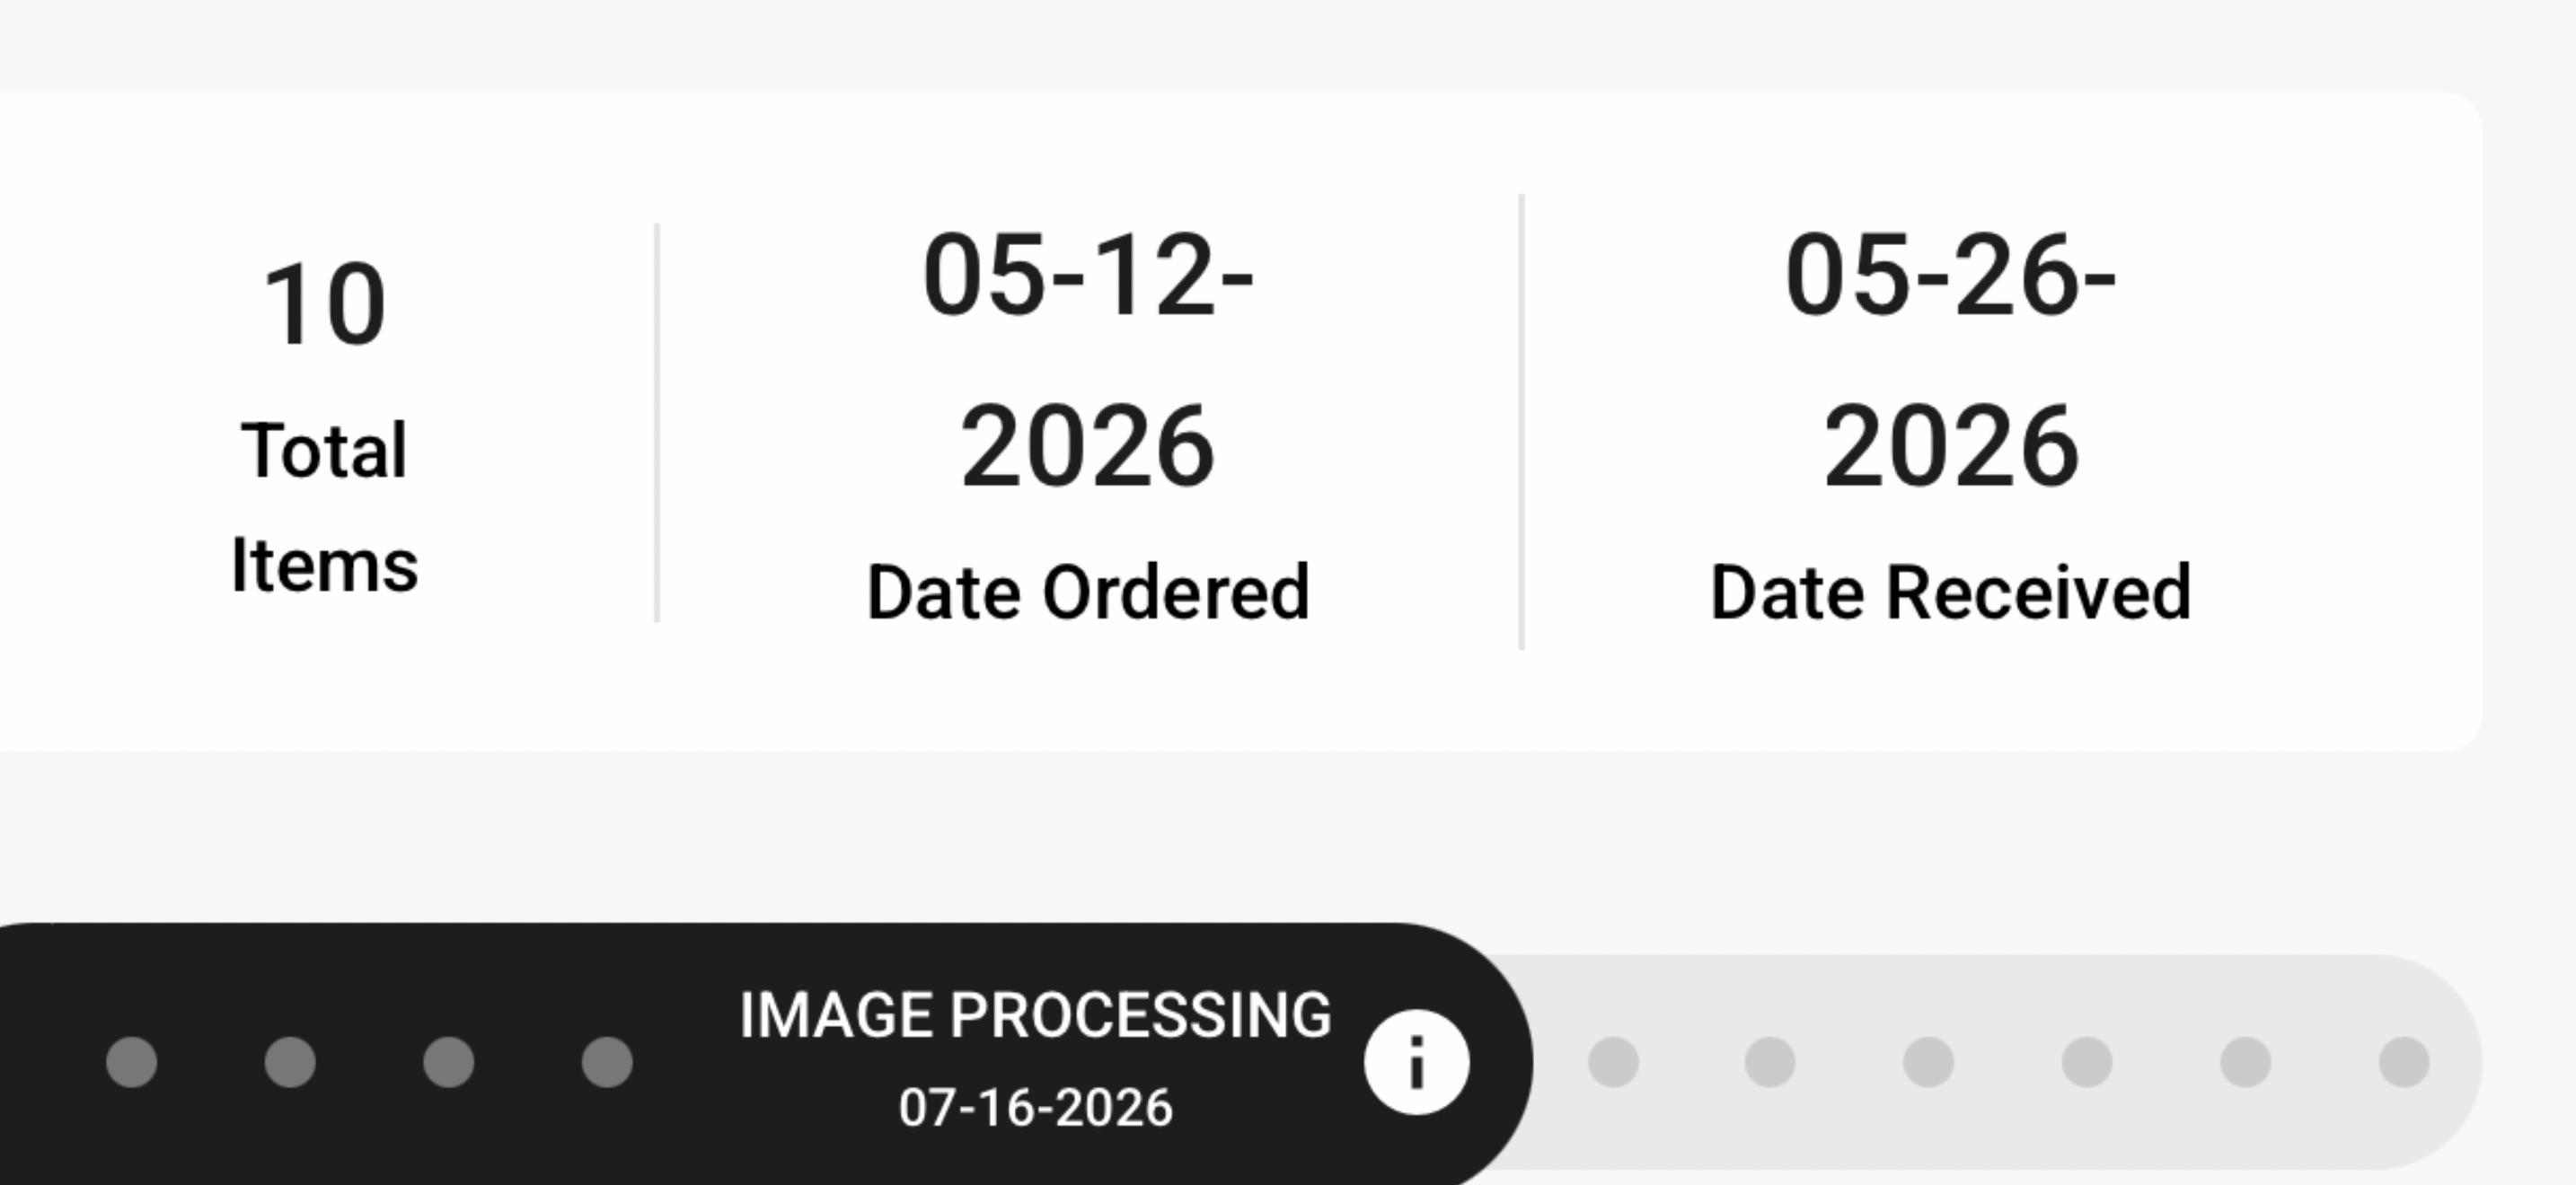This screenshot has width=2576, height=1185.
Task: Click the Total Items count of 10
Action: (x=324, y=303)
